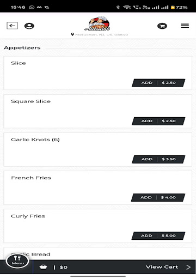
Task: Expand cart with the right chevron
Action: pyautogui.click(x=188, y=267)
